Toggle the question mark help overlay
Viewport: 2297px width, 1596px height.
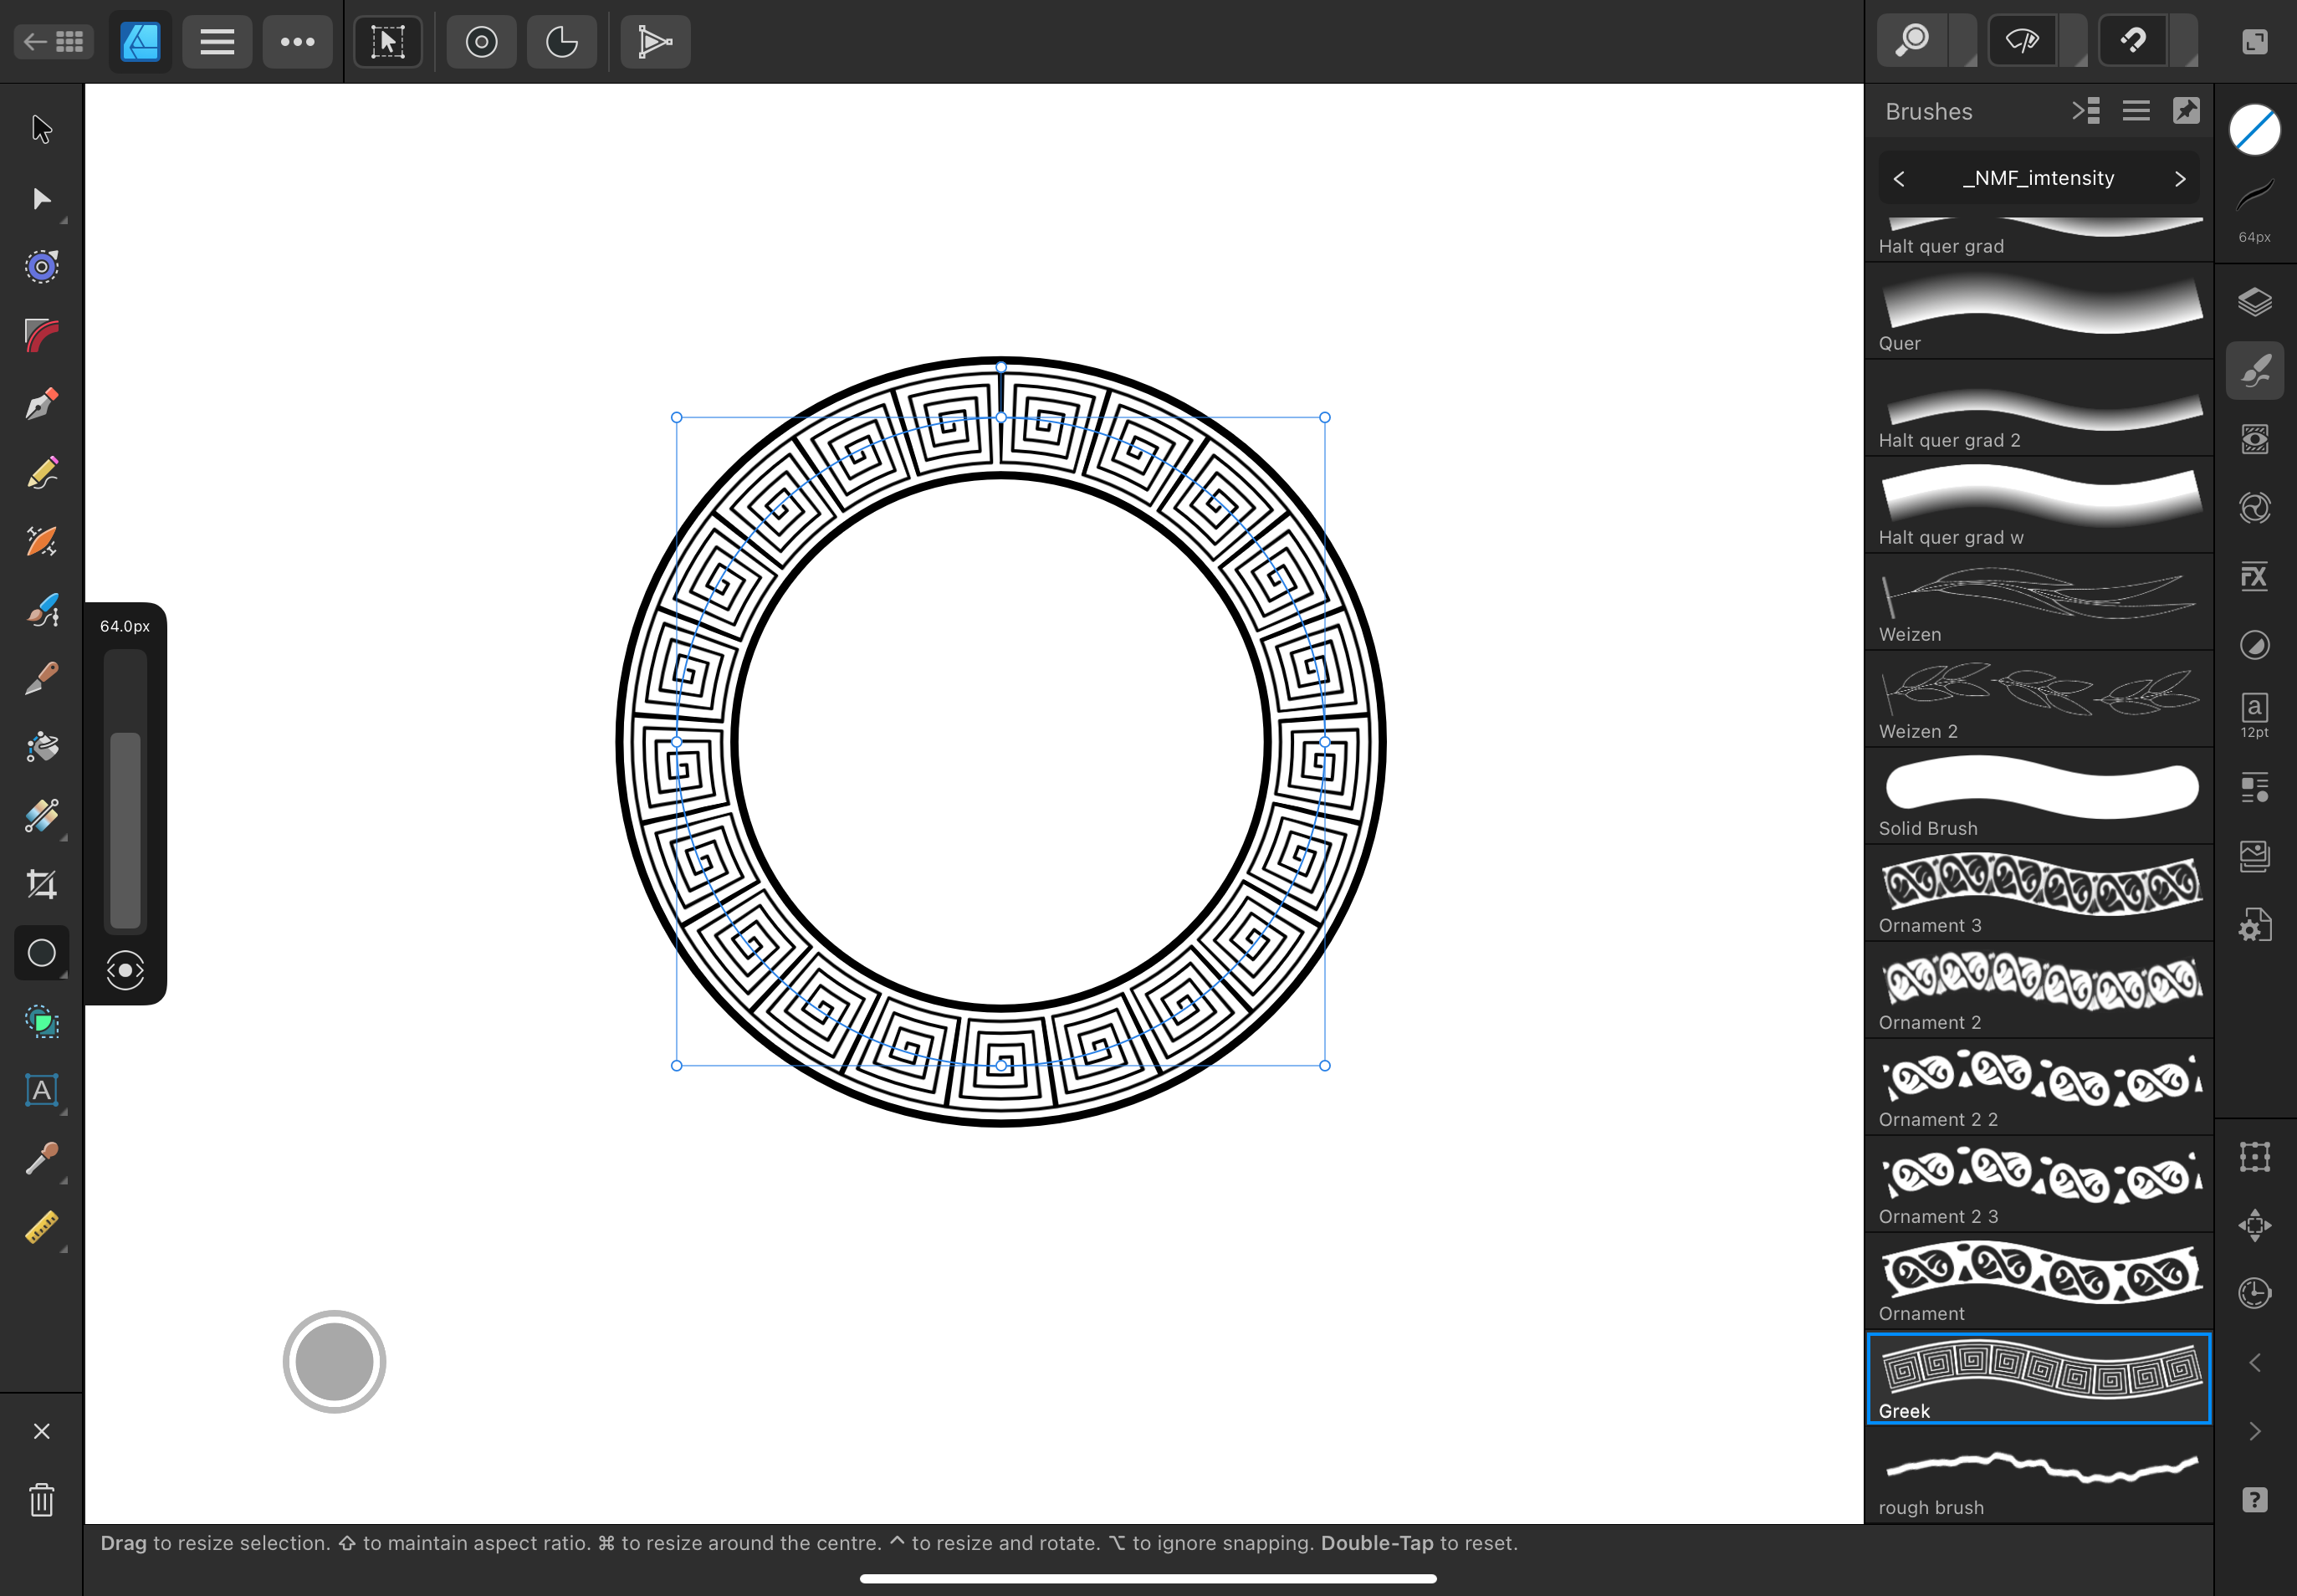point(2254,1500)
